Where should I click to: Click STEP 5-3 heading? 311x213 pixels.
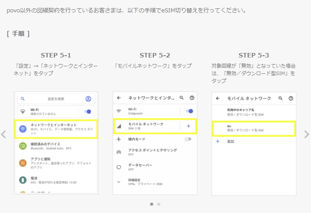coord(254,55)
